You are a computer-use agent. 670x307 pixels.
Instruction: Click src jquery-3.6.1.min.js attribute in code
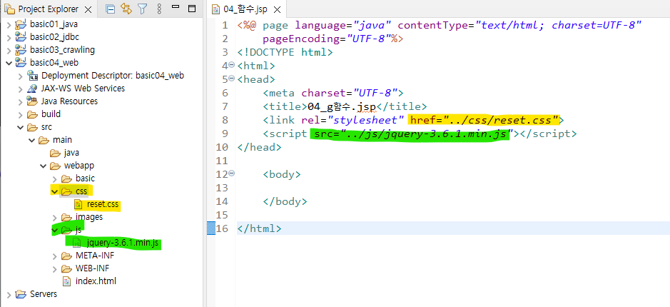(412, 134)
